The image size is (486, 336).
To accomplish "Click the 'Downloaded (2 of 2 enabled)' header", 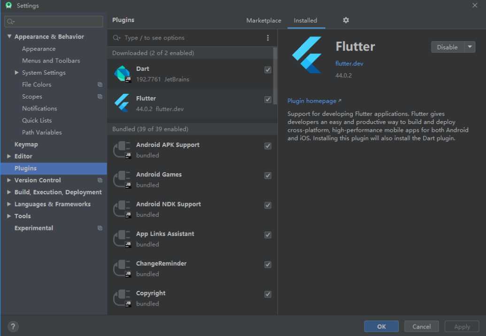I will [153, 53].
